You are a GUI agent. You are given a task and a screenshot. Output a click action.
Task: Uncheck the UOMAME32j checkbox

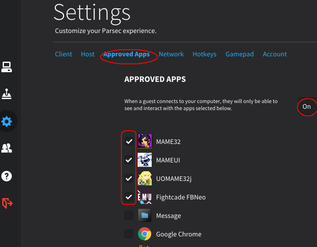[129, 178]
